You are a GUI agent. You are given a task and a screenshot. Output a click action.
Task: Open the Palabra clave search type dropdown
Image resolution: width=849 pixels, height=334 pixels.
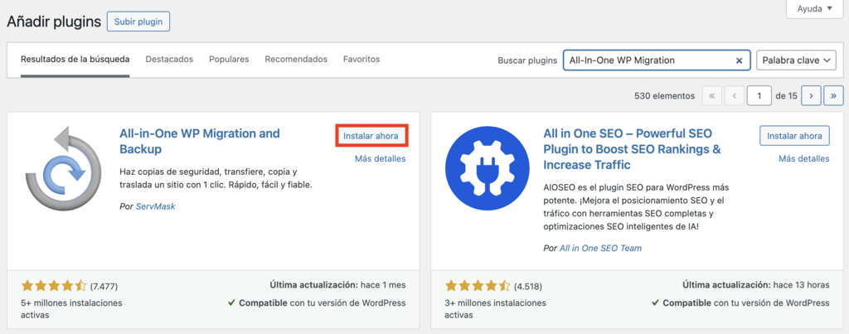tap(796, 61)
